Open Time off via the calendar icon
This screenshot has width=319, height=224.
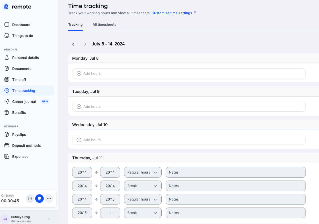click(7, 79)
